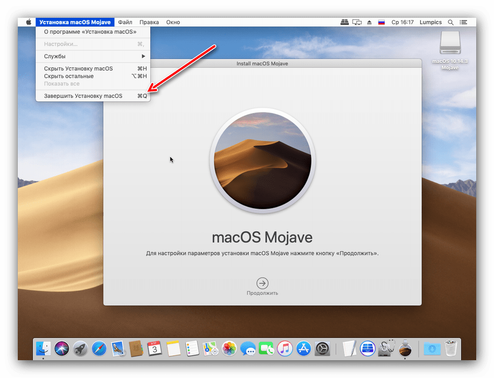Screen dimensions: 494x378
Task: Open Notification Center list icon
Action: (464, 22)
